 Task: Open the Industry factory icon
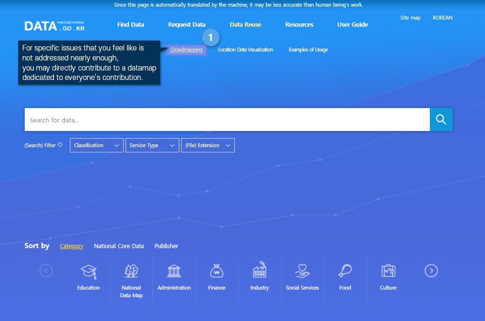point(260,271)
